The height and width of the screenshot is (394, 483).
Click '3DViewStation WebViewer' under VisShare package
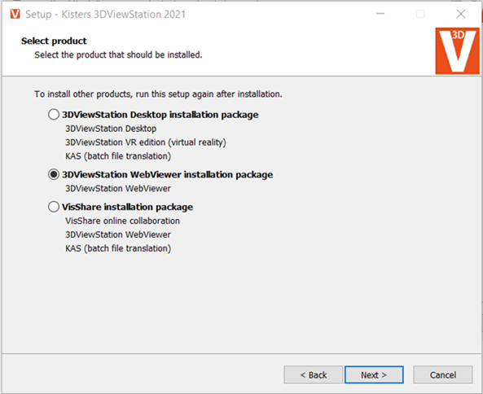coord(118,235)
